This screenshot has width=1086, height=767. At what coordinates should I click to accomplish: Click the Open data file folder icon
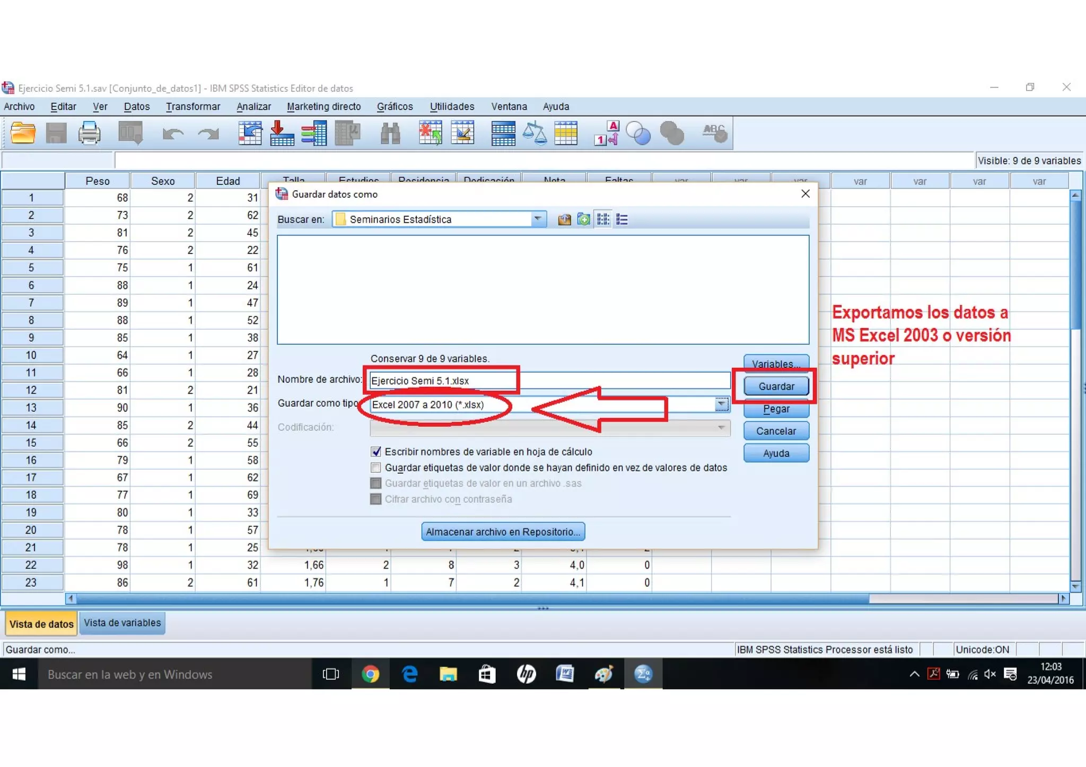23,133
